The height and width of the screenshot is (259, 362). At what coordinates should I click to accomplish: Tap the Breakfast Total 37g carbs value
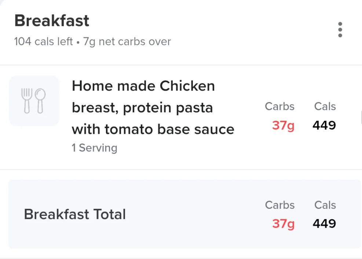283,224
